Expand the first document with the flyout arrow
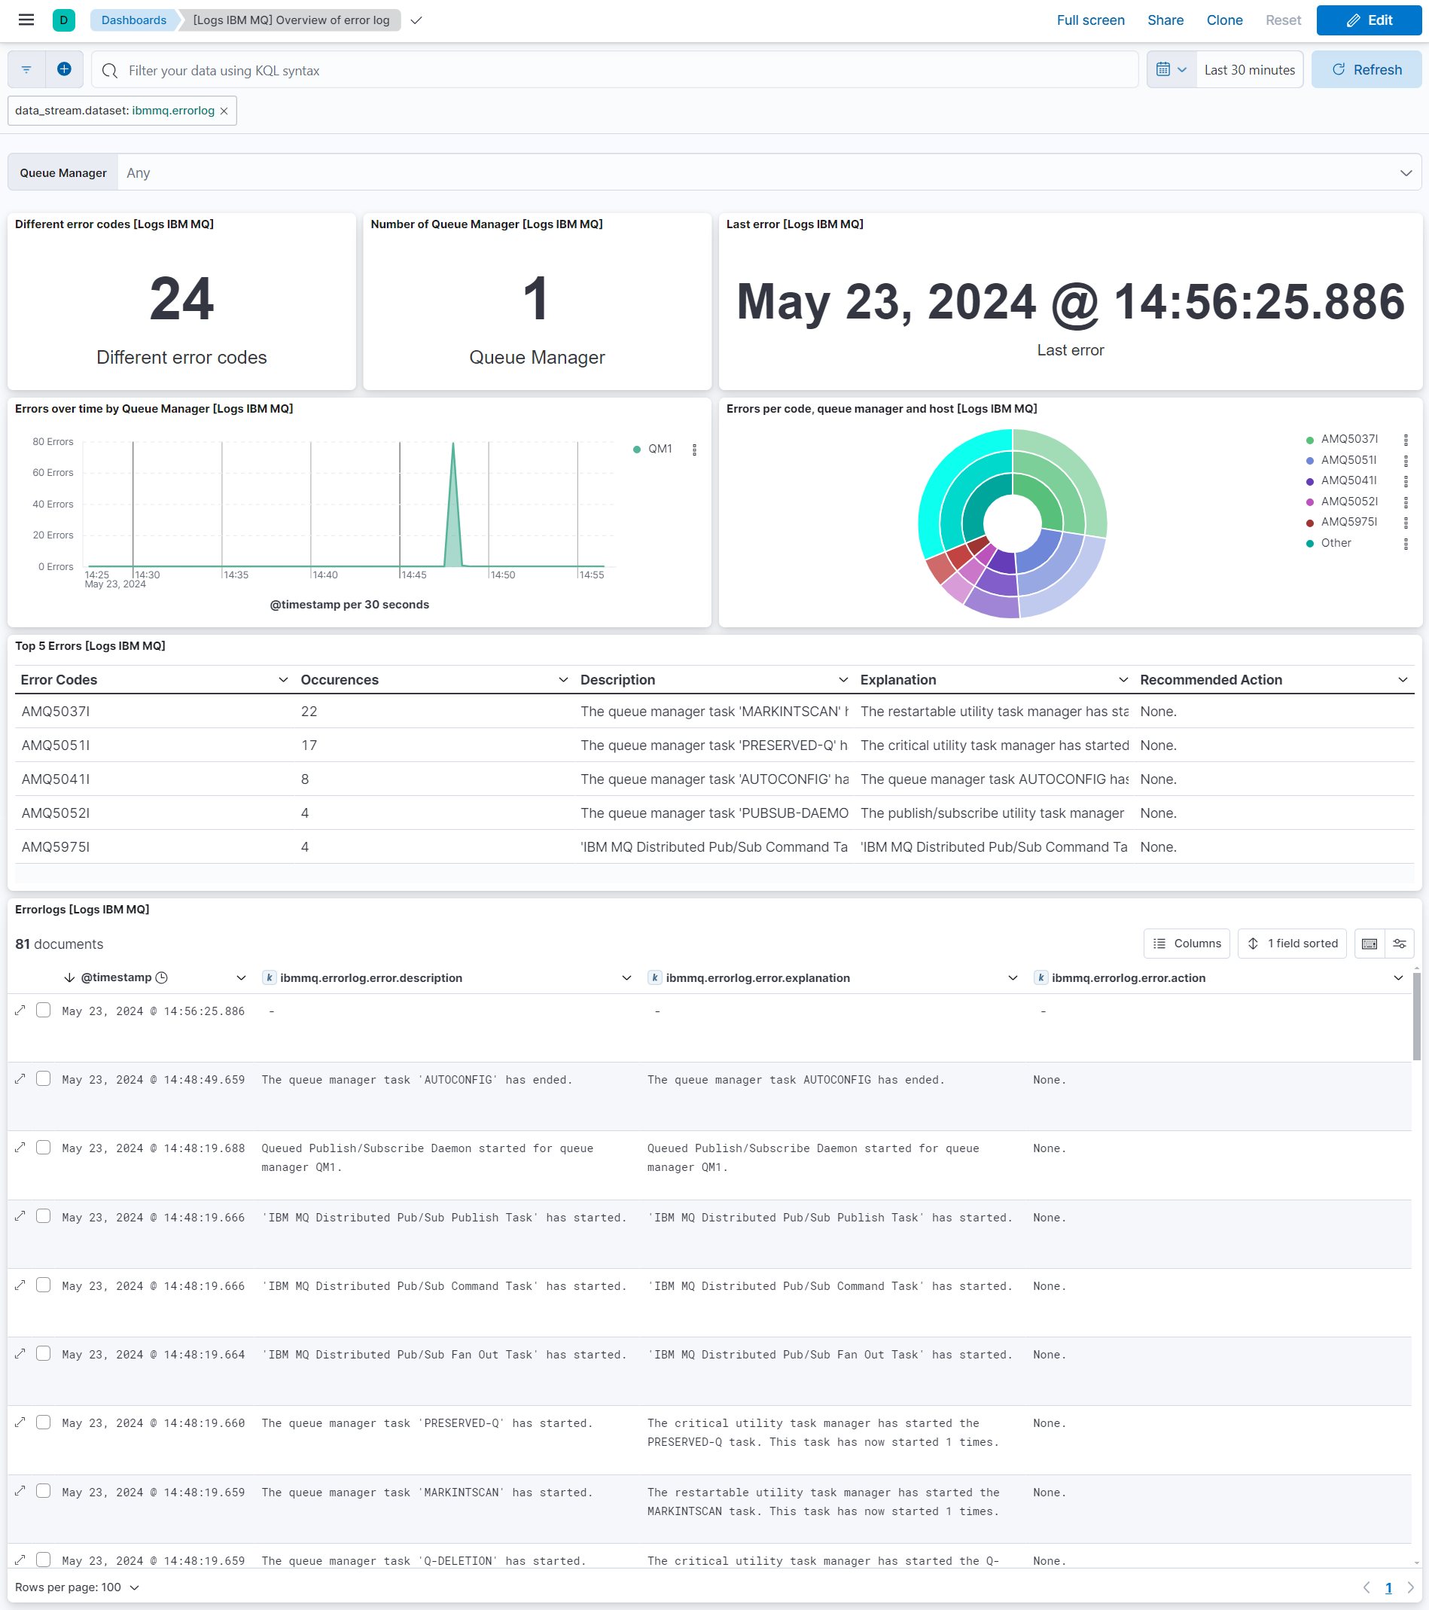Screen dimensions: 1429x1610 click(20, 1011)
